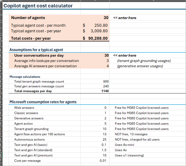Click the 'Uses 4o-mini' note
Screen dimensions: 186x166
point(124,145)
